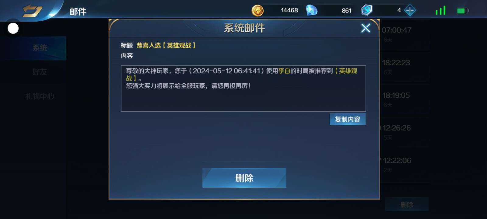Select the mail item timestamped 12:26:26

[405, 132]
